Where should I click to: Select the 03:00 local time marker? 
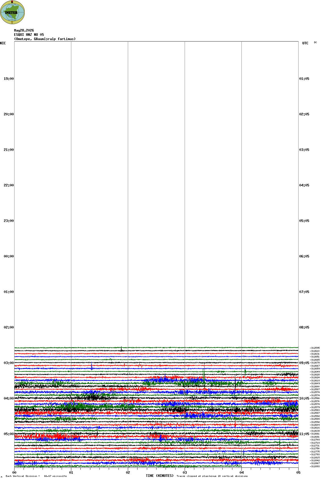coord(9,363)
